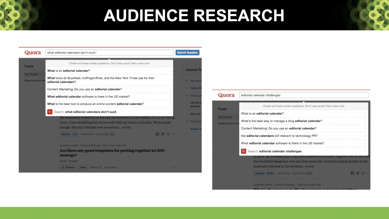
Task: Click the search box containing "what editorial calendars don't suck"
Action: 109,52
